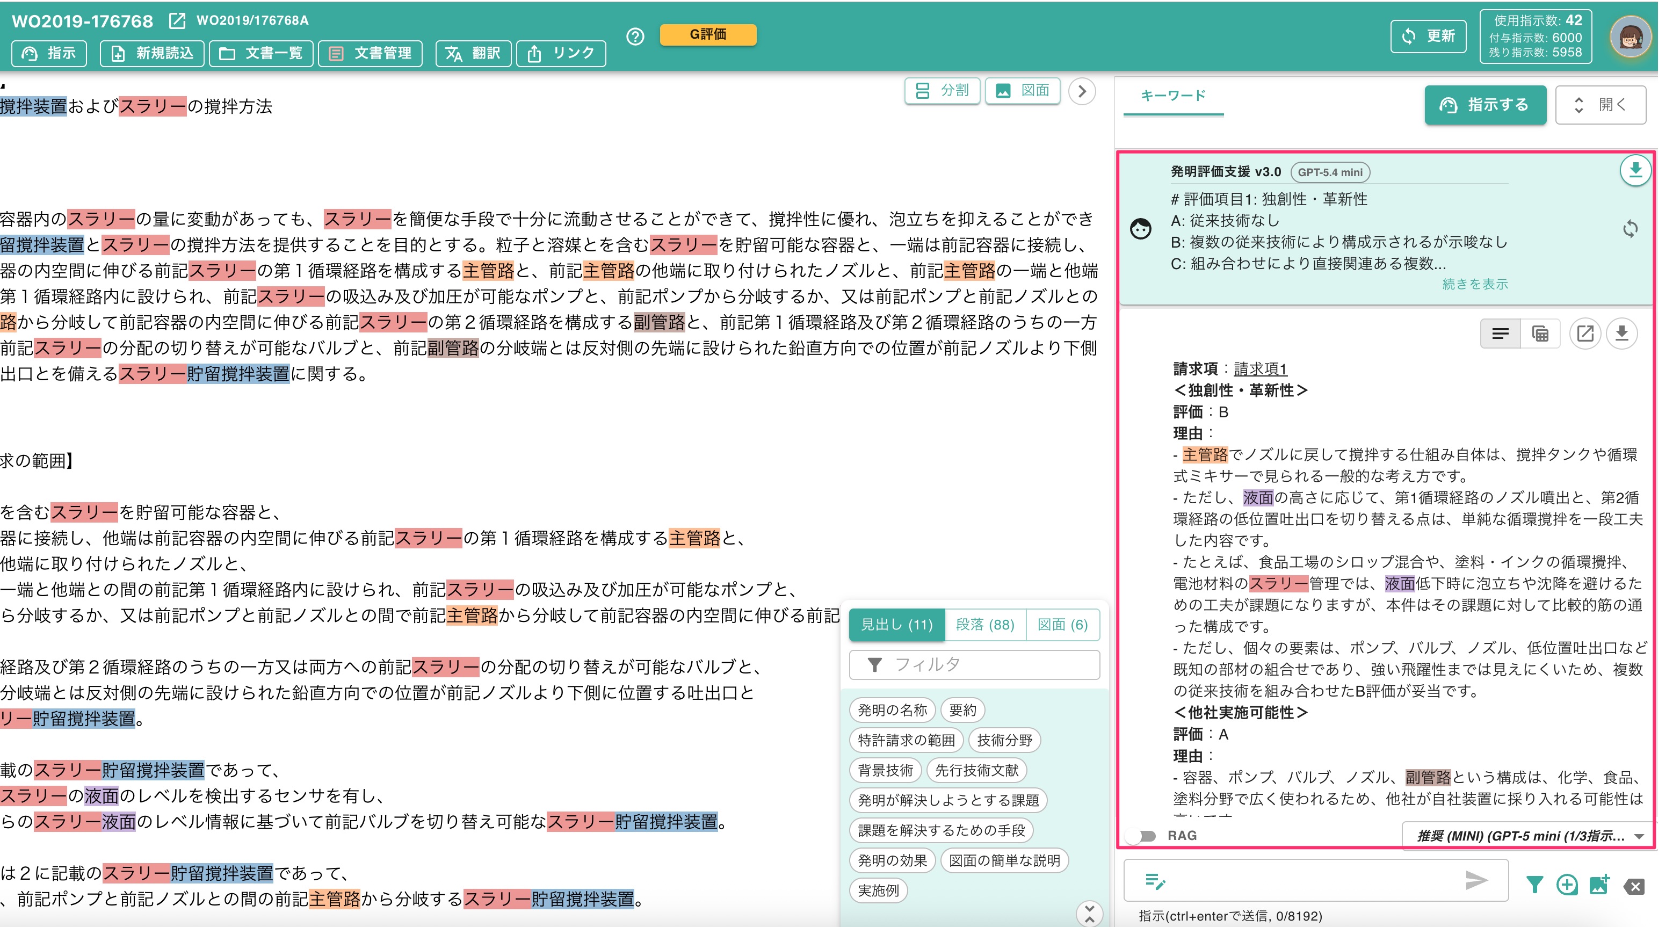Click the 使用指示数 usage counter box
Screen dimensions: 1680x927
tap(1535, 37)
